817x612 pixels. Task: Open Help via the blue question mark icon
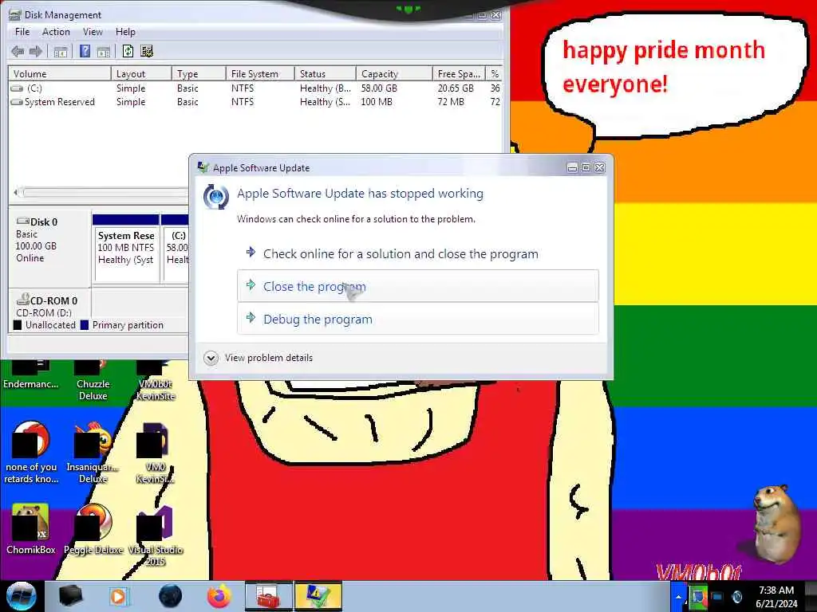click(x=85, y=51)
